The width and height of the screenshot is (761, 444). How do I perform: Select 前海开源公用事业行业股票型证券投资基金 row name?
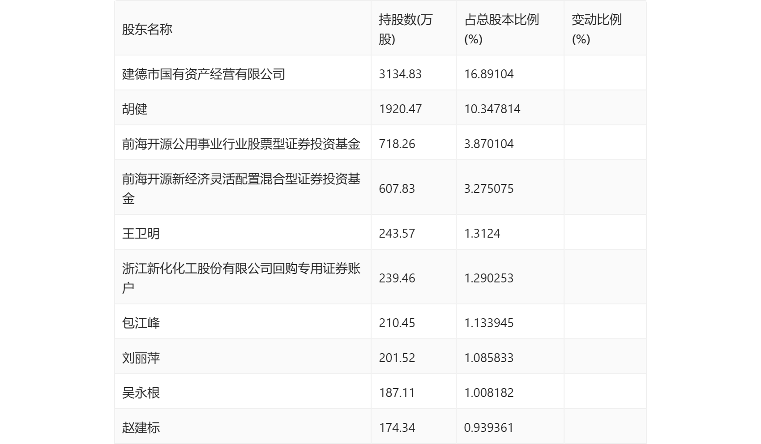pyautogui.click(x=241, y=144)
